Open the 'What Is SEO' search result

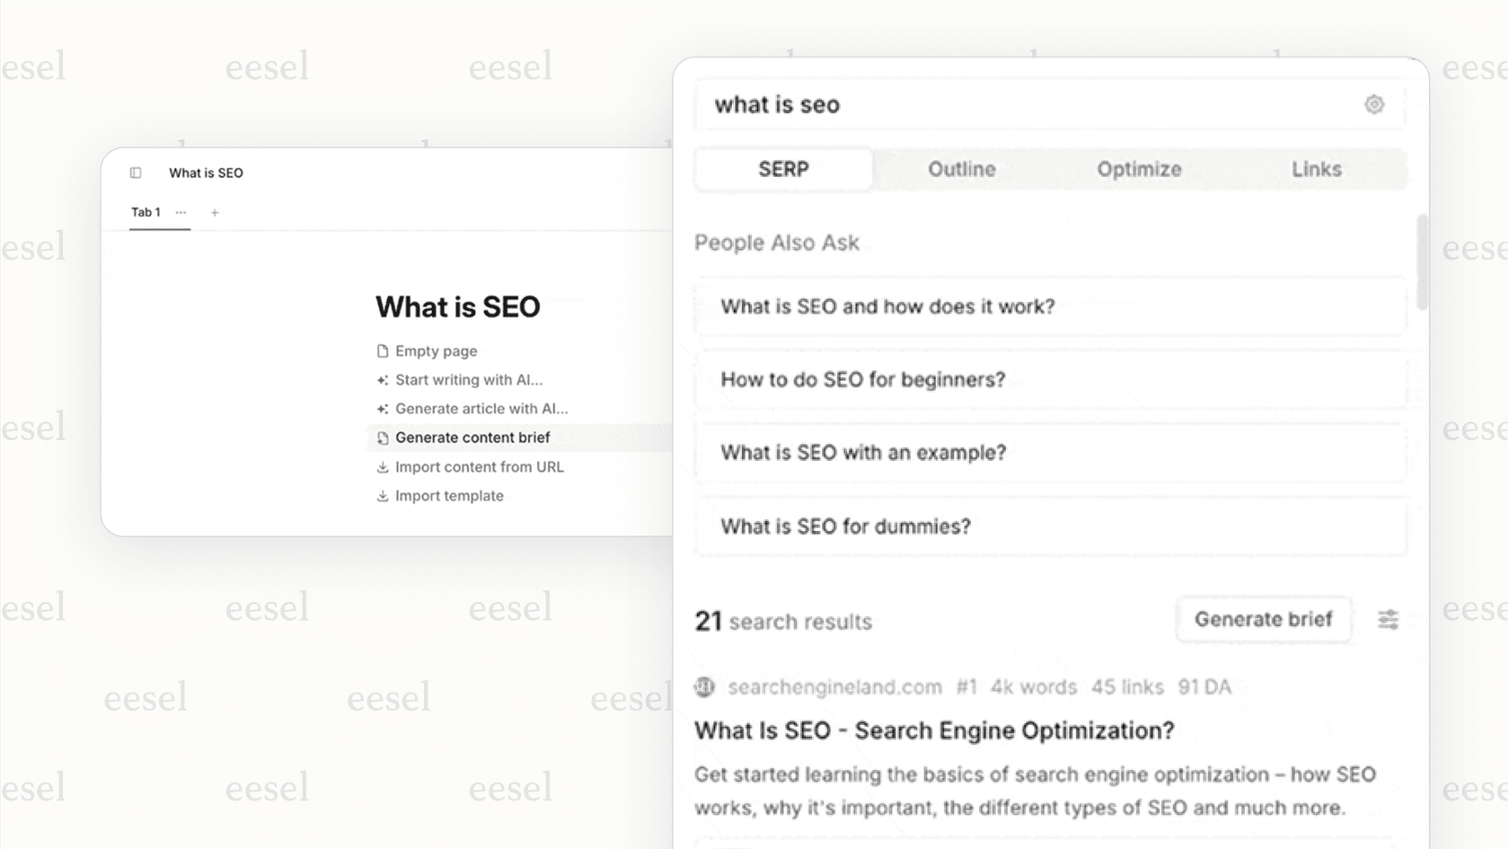[x=934, y=730]
